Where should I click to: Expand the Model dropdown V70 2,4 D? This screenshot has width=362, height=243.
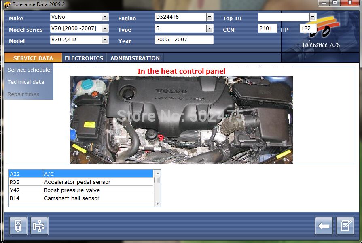tap(105, 40)
